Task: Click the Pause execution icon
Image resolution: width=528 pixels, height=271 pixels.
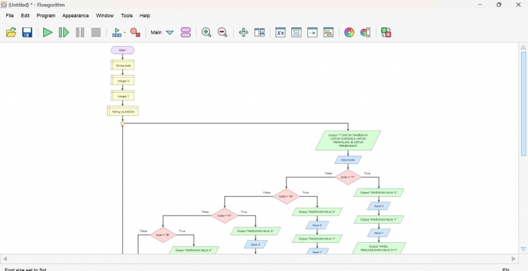Action: [x=80, y=32]
